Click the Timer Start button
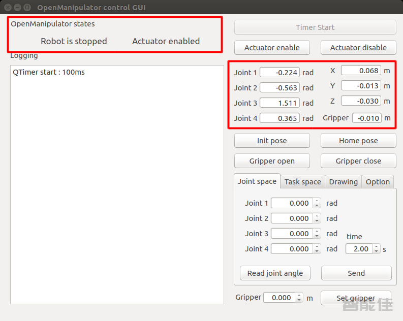 coord(315,27)
